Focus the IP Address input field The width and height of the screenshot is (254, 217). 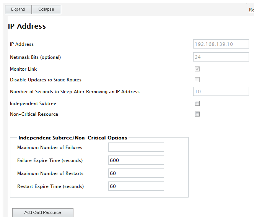pyautogui.click(x=221, y=44)
